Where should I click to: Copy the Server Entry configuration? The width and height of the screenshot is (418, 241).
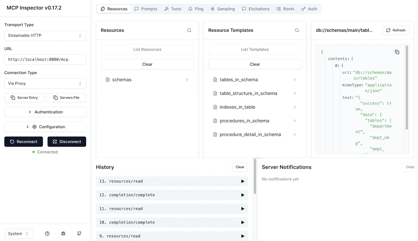pyautogui.click(x=24, y=98)
